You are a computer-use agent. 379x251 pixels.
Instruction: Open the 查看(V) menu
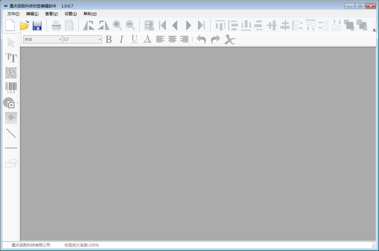click(x=52, y=14)
